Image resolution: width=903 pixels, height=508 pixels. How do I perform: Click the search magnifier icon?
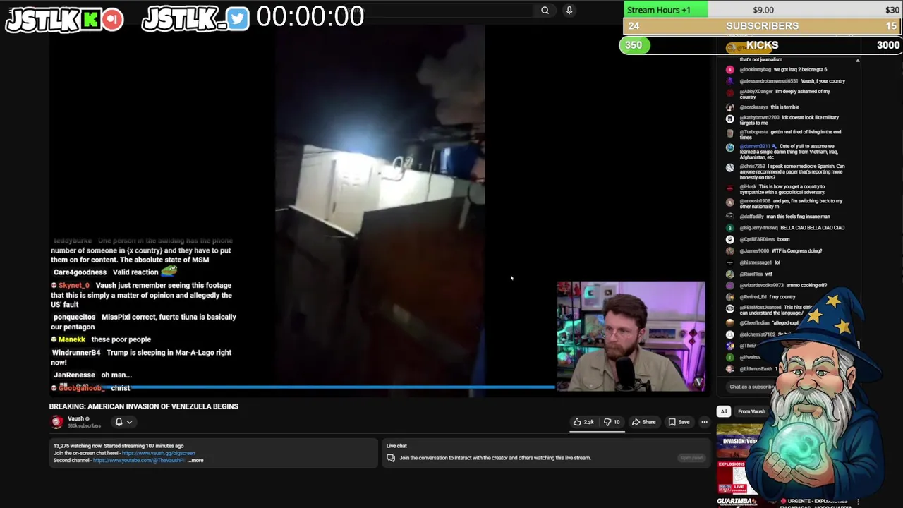[545, 11]
